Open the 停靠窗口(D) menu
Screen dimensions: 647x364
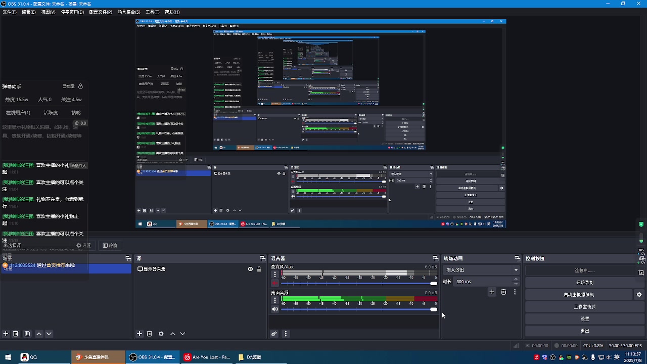pyautogui.click(x=72, y=12)
